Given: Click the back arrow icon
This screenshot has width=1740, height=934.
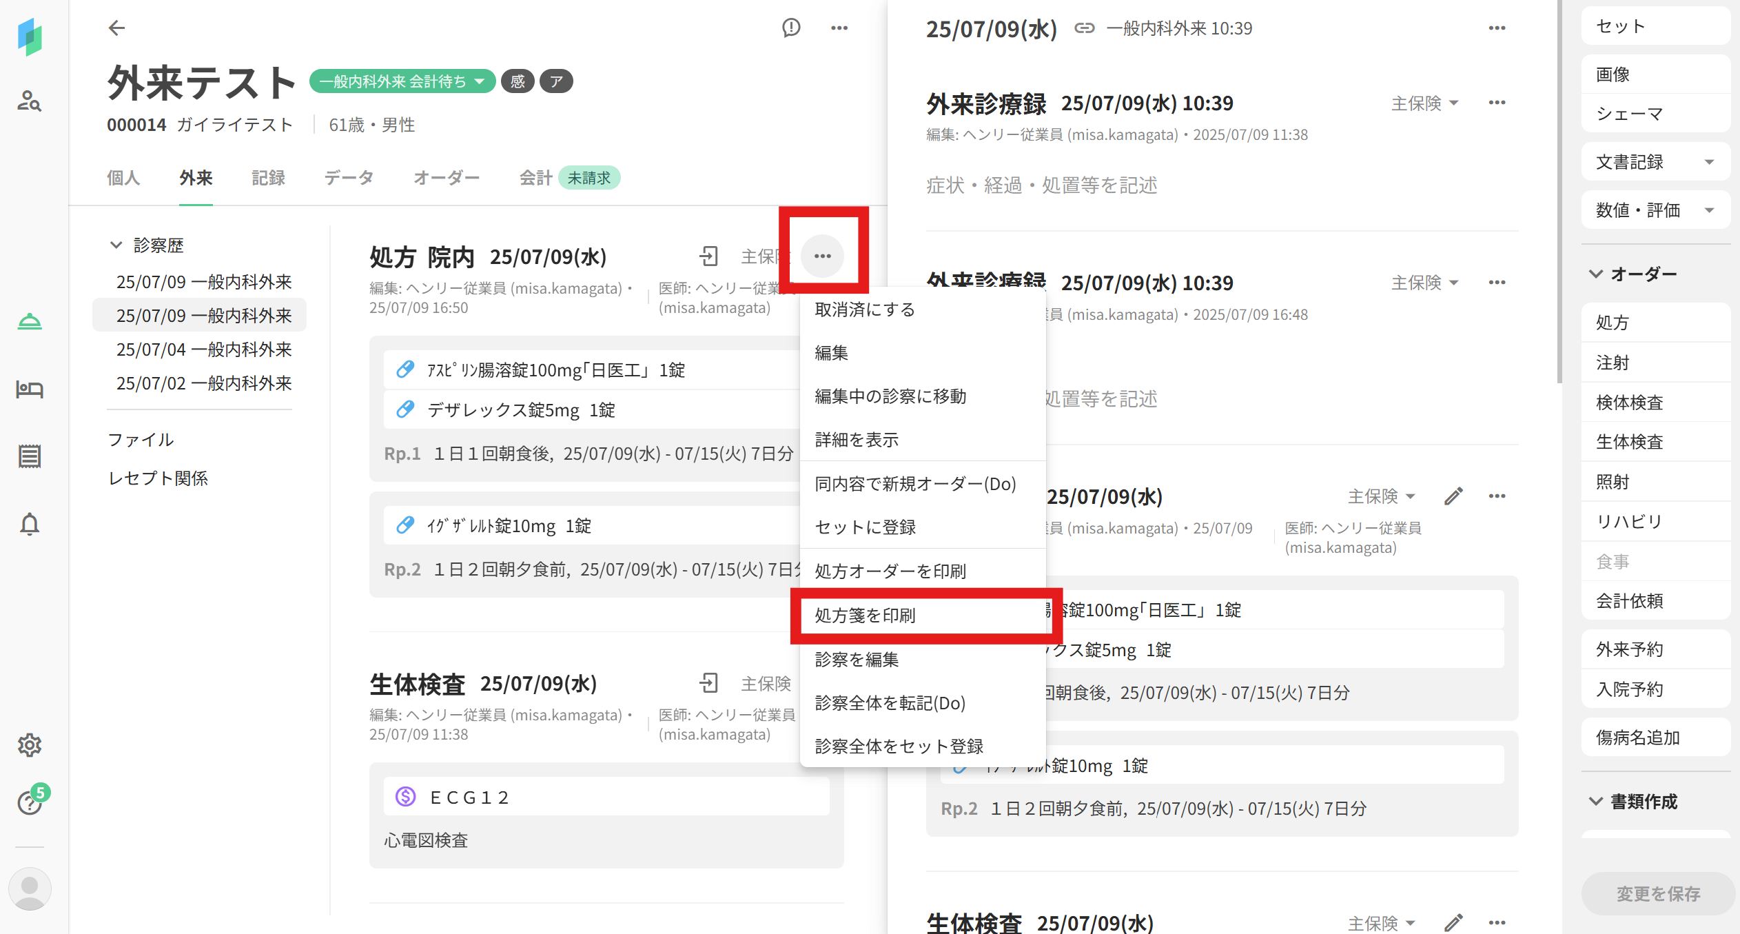Looking at the screenshot, I should 116,28.
